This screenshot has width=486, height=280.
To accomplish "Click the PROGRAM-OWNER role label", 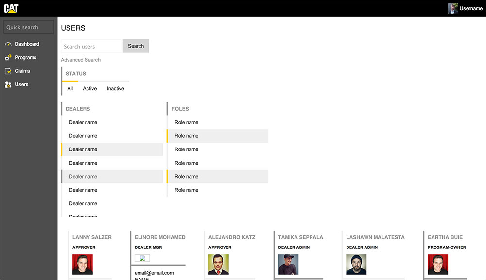I will pos(447,247).
